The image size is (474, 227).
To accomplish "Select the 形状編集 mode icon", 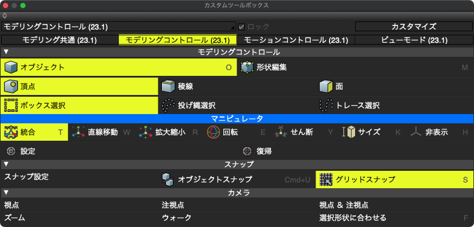I will click(247, 67).
